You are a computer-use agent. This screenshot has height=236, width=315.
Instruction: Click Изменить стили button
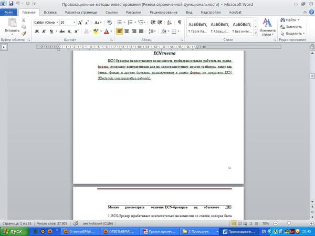pos(267,27)
